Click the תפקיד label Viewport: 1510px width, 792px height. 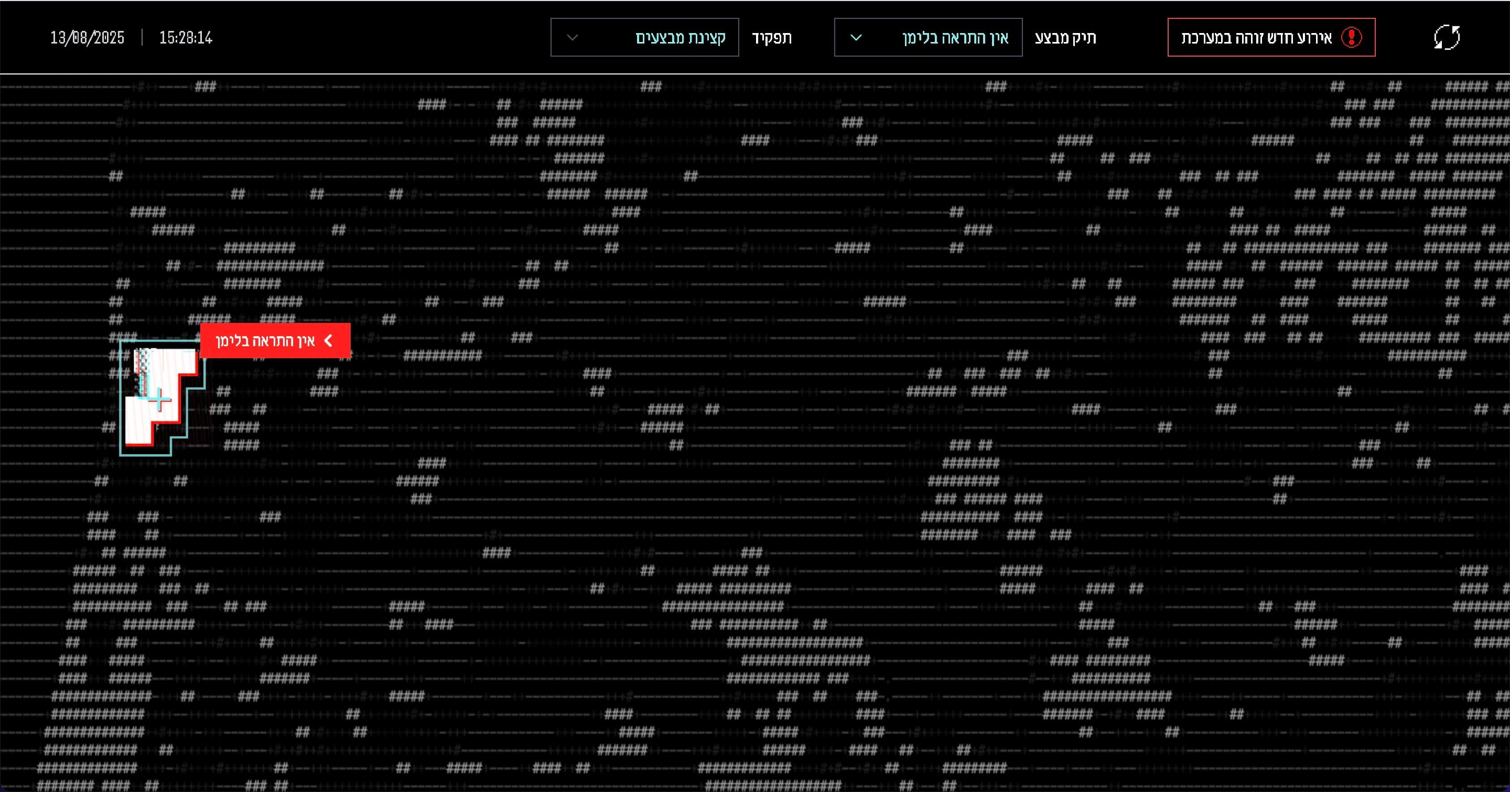771,38
